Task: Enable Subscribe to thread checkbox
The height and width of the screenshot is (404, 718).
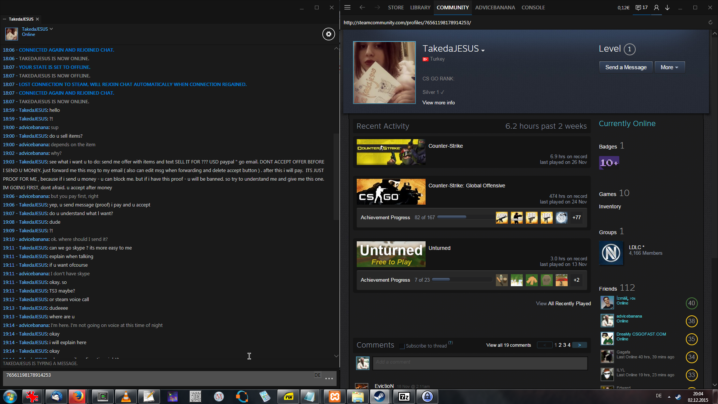Action: coord(402,346)
